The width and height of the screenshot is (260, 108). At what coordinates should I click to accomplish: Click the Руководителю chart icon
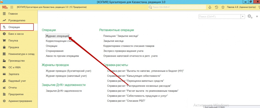pyautogui.click(x=5, y=20)
